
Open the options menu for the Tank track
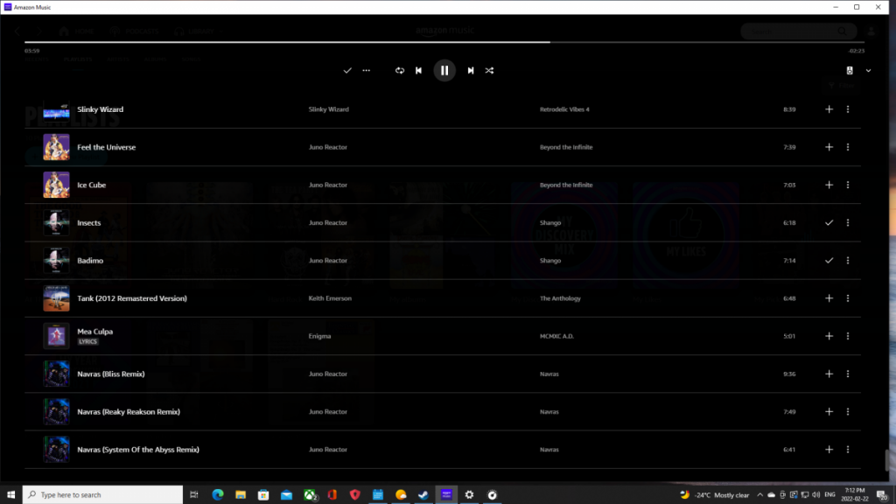click(847, 297)
